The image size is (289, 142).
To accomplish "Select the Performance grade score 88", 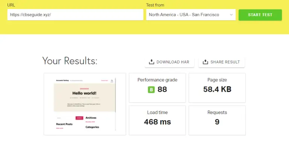I will 162,89.
